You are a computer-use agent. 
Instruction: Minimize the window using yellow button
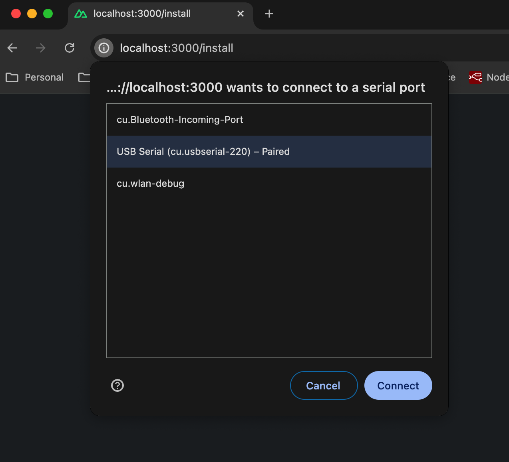pos(32,14)
